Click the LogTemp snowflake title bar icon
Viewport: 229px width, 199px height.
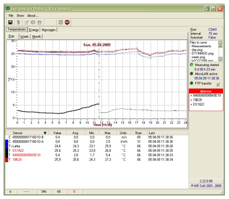point(8,8)
